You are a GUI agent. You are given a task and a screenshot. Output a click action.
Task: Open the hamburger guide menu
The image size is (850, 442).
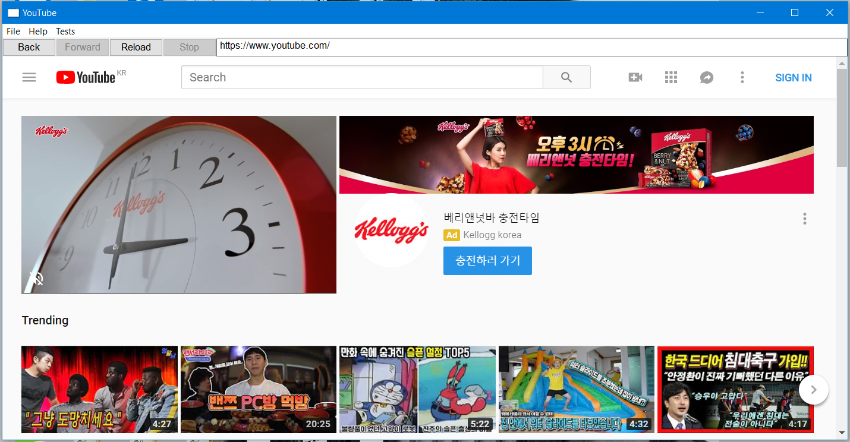[x=29, y=77]
